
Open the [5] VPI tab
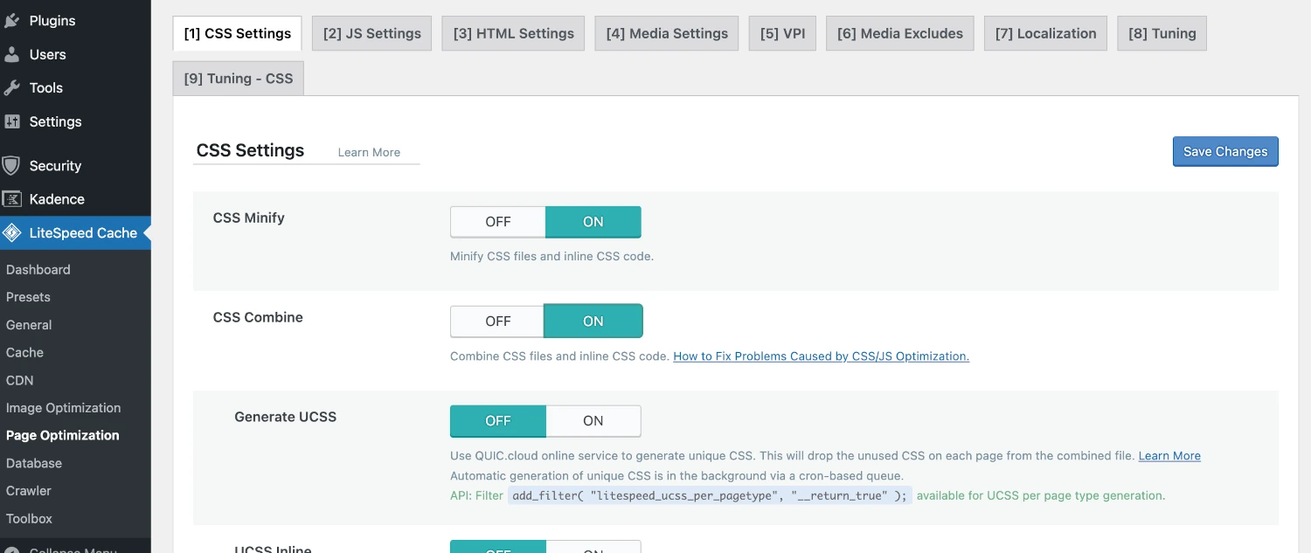[x=782, y=33]
